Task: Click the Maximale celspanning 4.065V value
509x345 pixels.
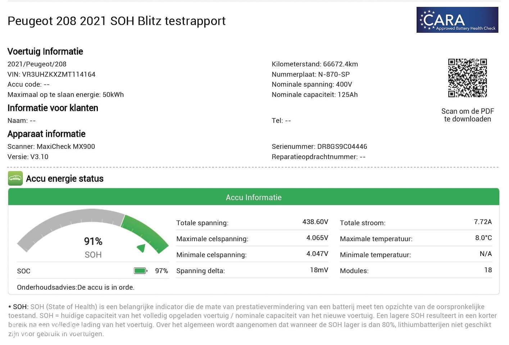Action: click(317, 238)
